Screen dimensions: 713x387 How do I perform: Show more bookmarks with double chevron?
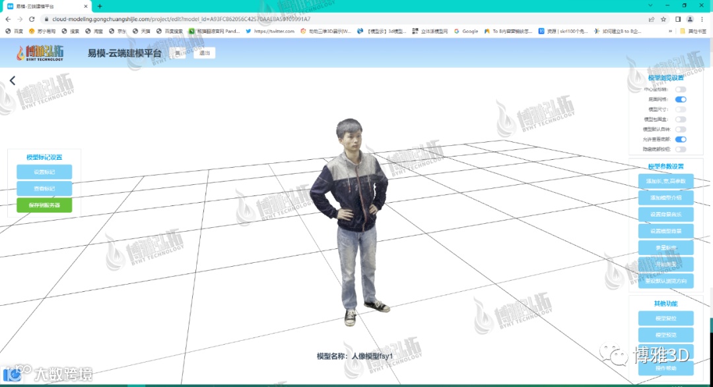[x=670, y=32]
